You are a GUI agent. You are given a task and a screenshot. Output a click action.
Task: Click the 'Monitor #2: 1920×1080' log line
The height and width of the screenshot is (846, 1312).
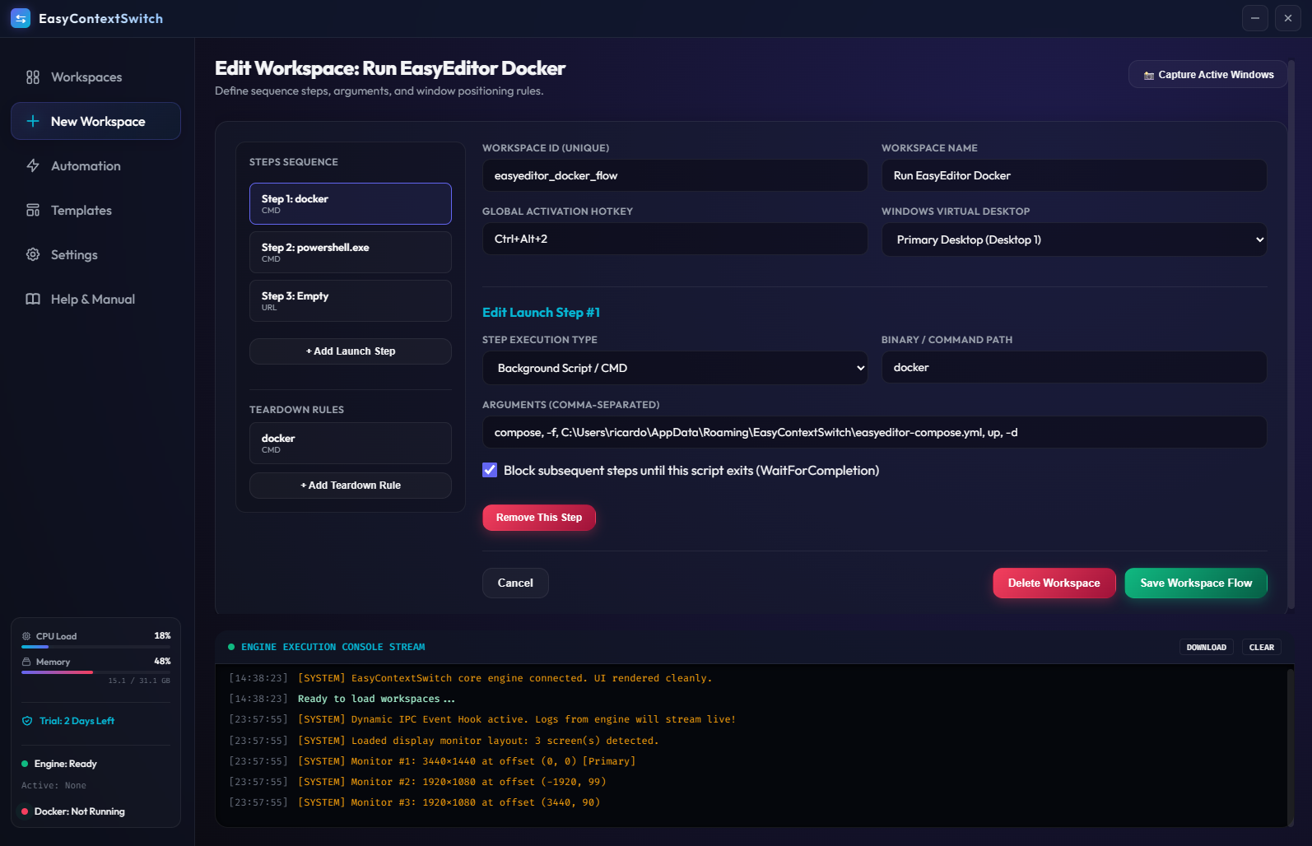[452, 782]
